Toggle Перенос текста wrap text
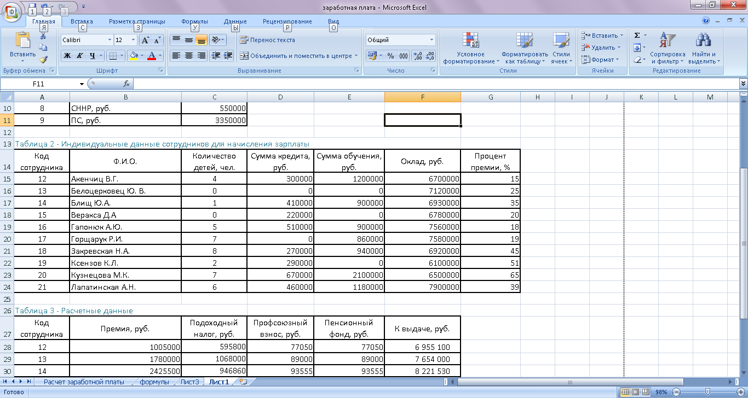 click(267, 40)
